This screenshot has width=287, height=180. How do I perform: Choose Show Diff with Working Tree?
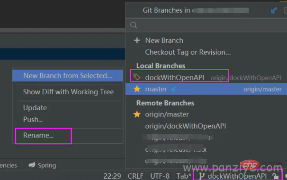click(69, 92)
